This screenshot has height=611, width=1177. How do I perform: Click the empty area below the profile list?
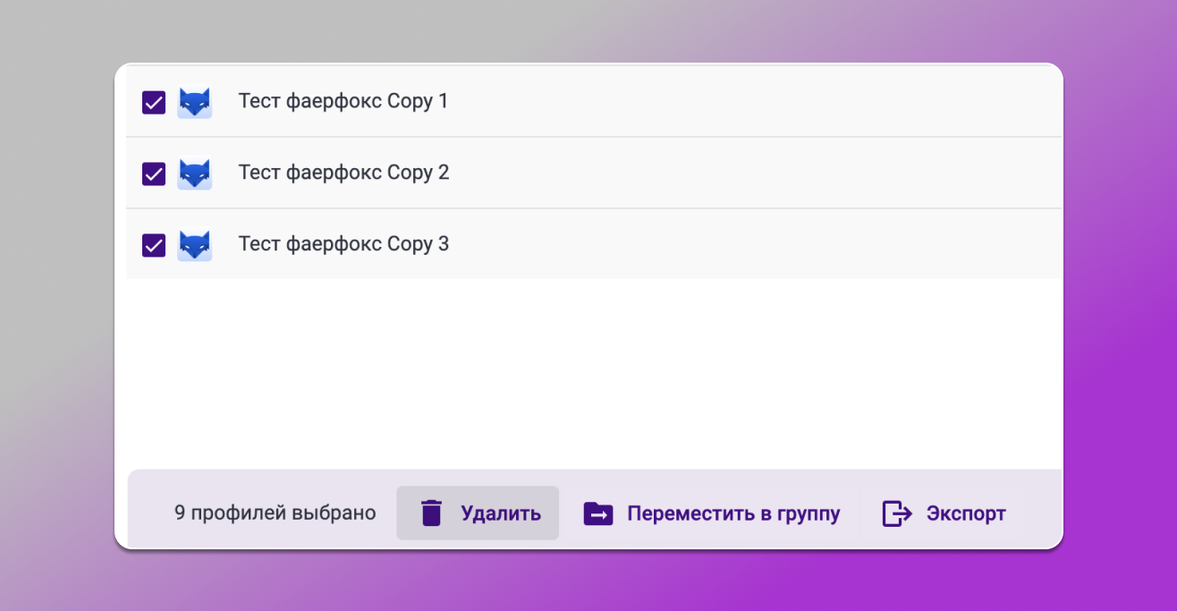(590, 376)
